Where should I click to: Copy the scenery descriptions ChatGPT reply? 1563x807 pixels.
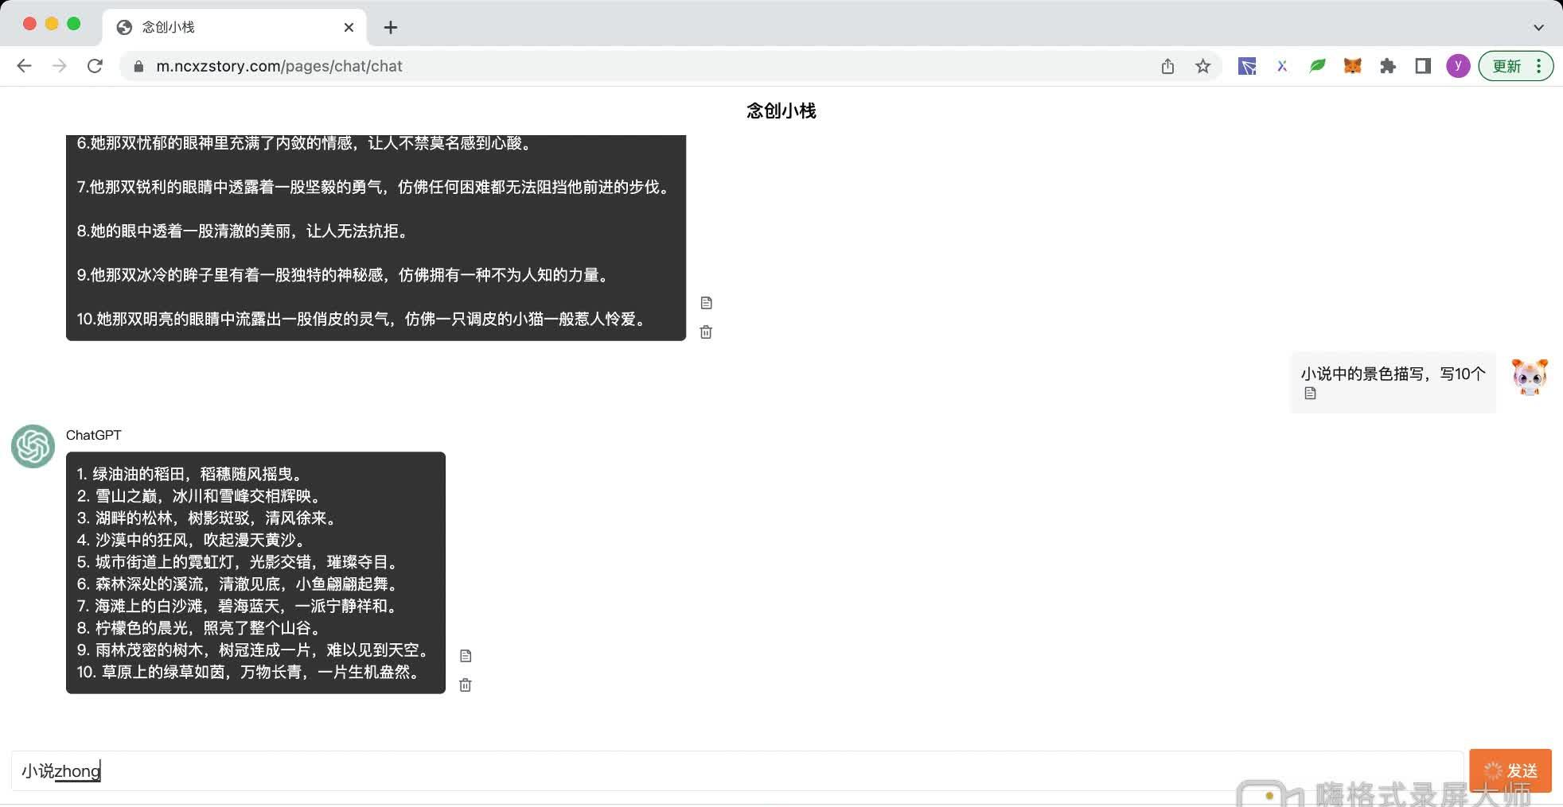466,655
